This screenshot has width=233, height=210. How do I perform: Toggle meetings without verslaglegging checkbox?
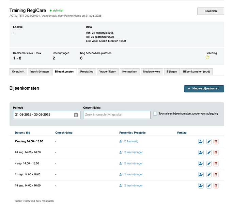(x=155, y=114)
